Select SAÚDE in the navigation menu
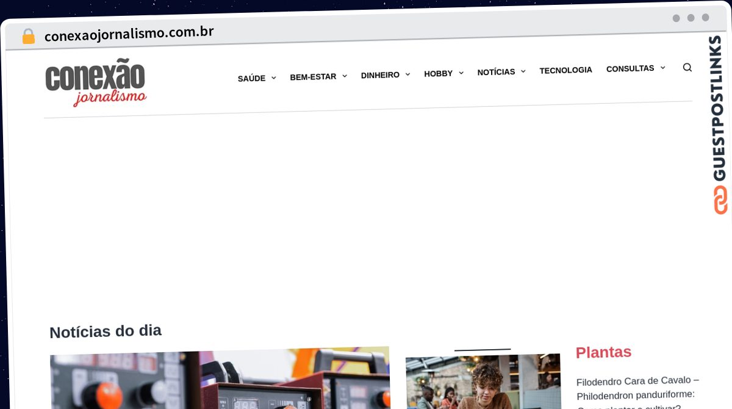The image size is (732, 409). 251,78
